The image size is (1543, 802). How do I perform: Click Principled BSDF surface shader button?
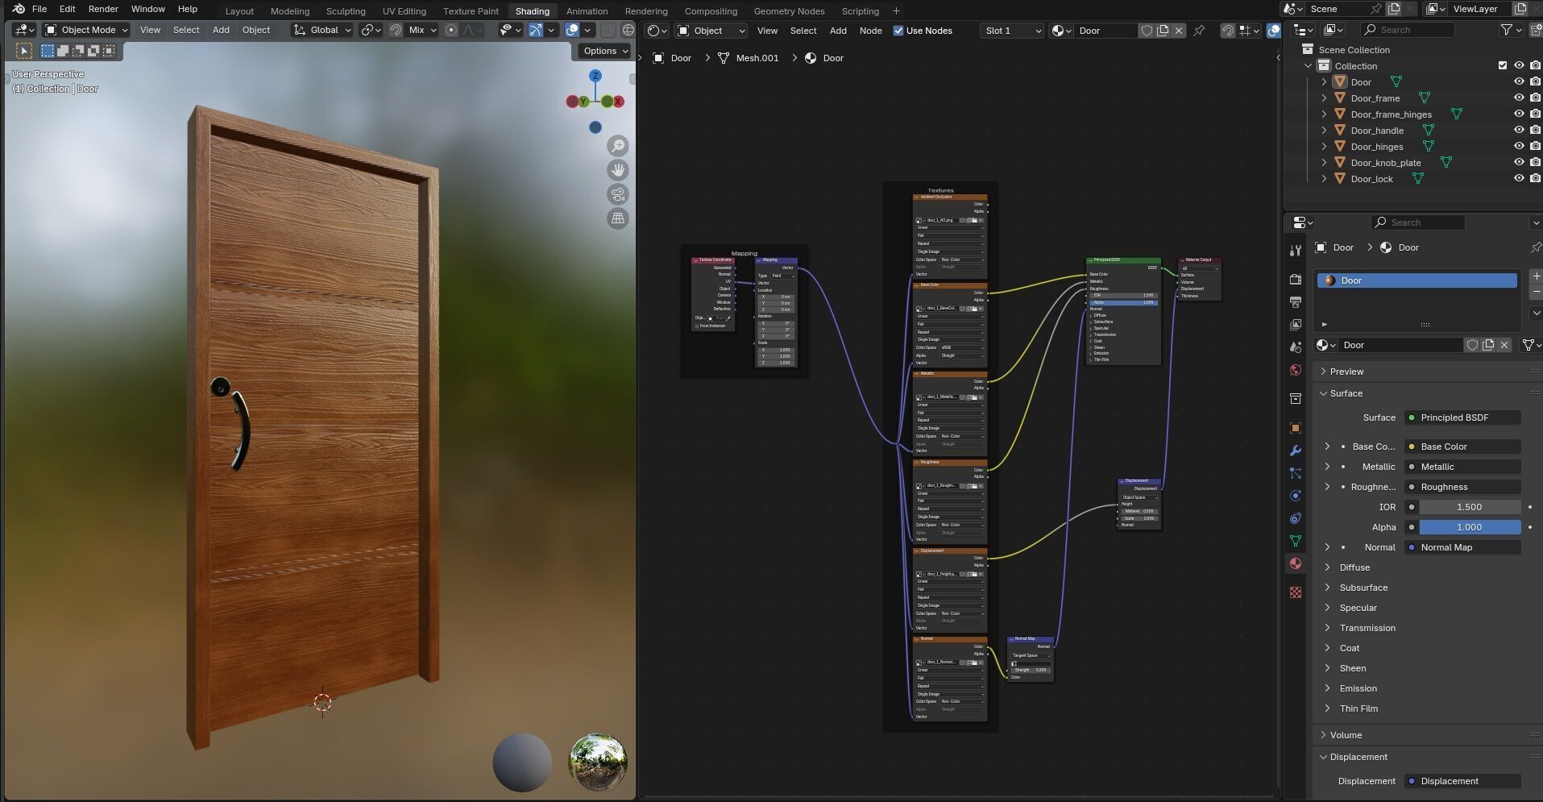[1462, 418]
